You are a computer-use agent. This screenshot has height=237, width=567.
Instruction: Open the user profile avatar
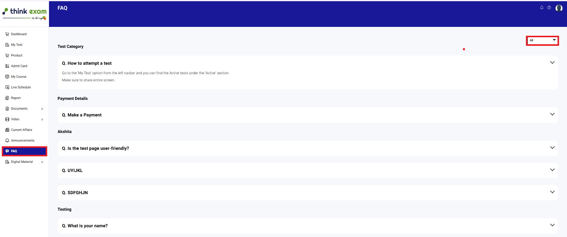point(559,8)
